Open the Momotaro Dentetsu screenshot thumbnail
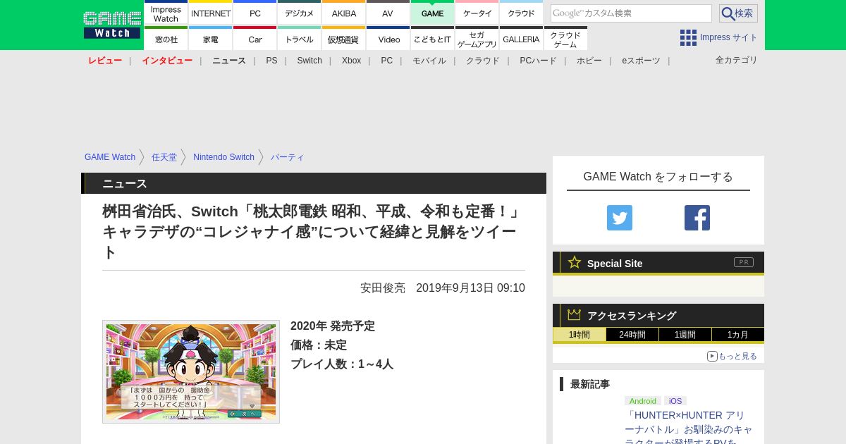 [191, 372]
